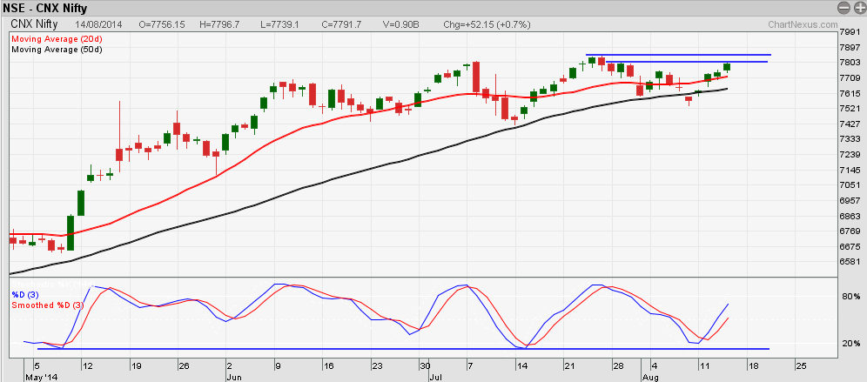Screen dimensions: 867x382
Task: Click the change value Chg=+52.15 (+0.7%)
Action: click(487, 25)
